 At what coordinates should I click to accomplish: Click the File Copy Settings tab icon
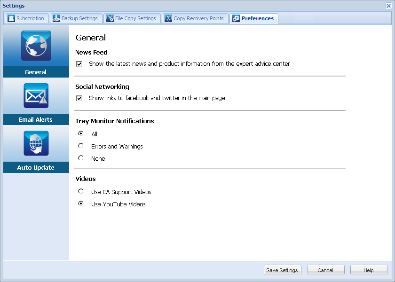click(110, 18)
